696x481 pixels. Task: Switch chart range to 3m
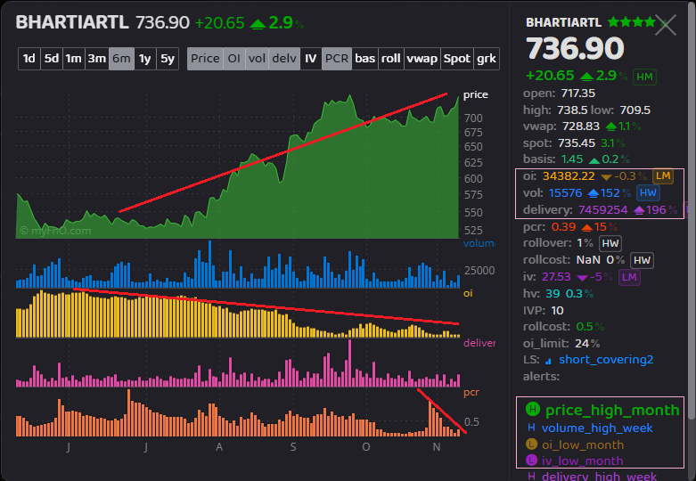97,59
